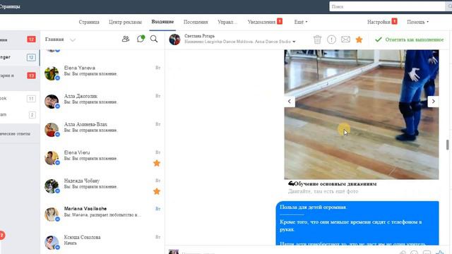
Task: Toggle the orange star in conversation header
Action: coord(359,40)
